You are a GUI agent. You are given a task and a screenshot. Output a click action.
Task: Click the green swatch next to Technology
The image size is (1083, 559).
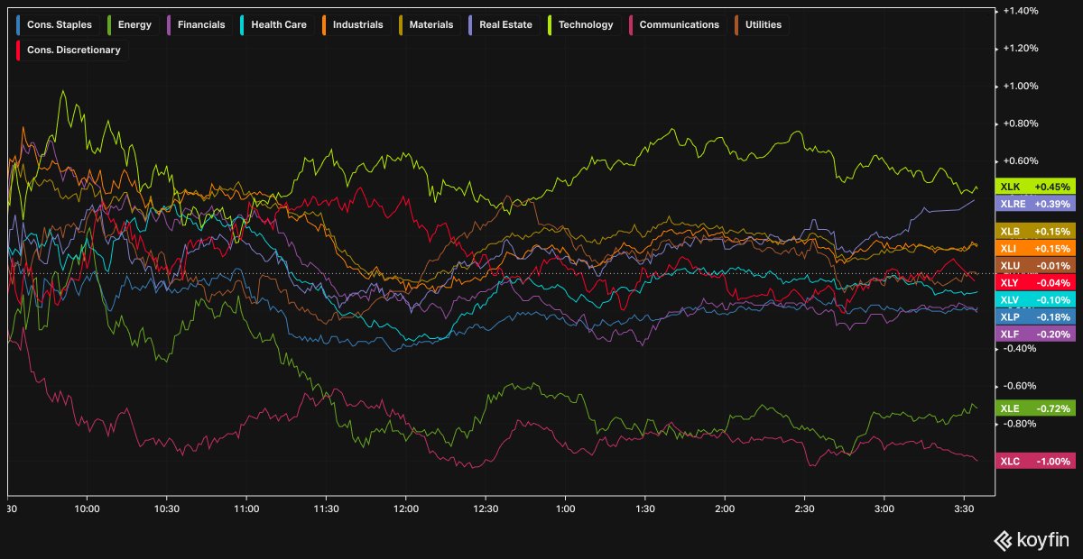click(x=548, y=24)
